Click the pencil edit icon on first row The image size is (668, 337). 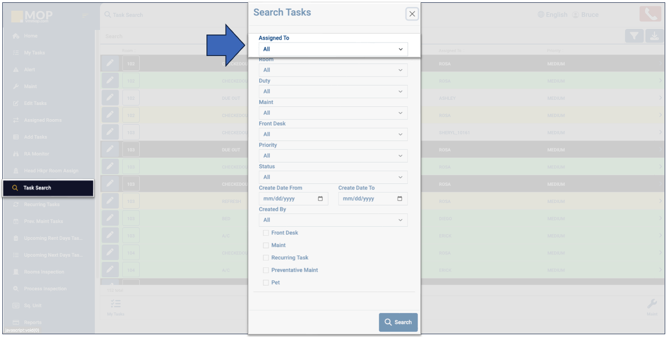pos(110,63)
